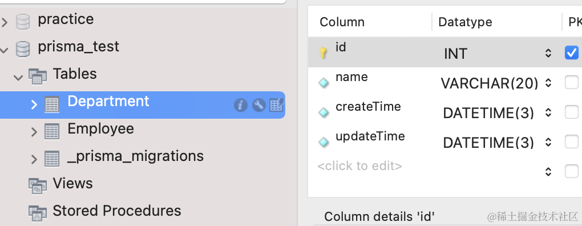Expand the _prisma_migrations table node
This screenshot has width=582, height=226.
tap(34, 159)
